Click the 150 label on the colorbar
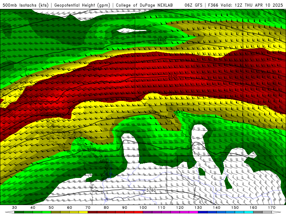286x214 pixels. 235,208
